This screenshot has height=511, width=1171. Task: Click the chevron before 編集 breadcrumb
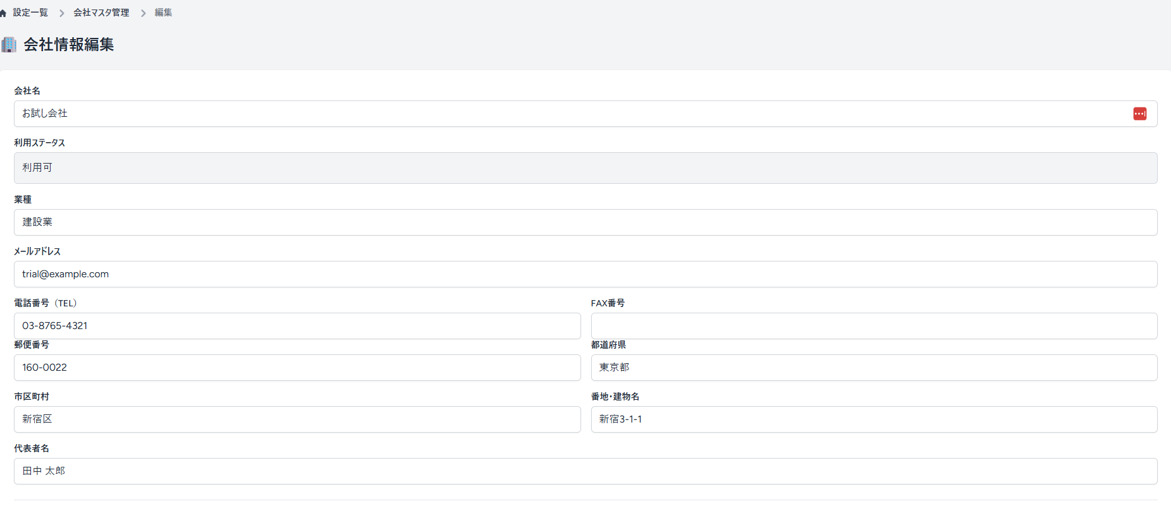(x=143, y=13)
